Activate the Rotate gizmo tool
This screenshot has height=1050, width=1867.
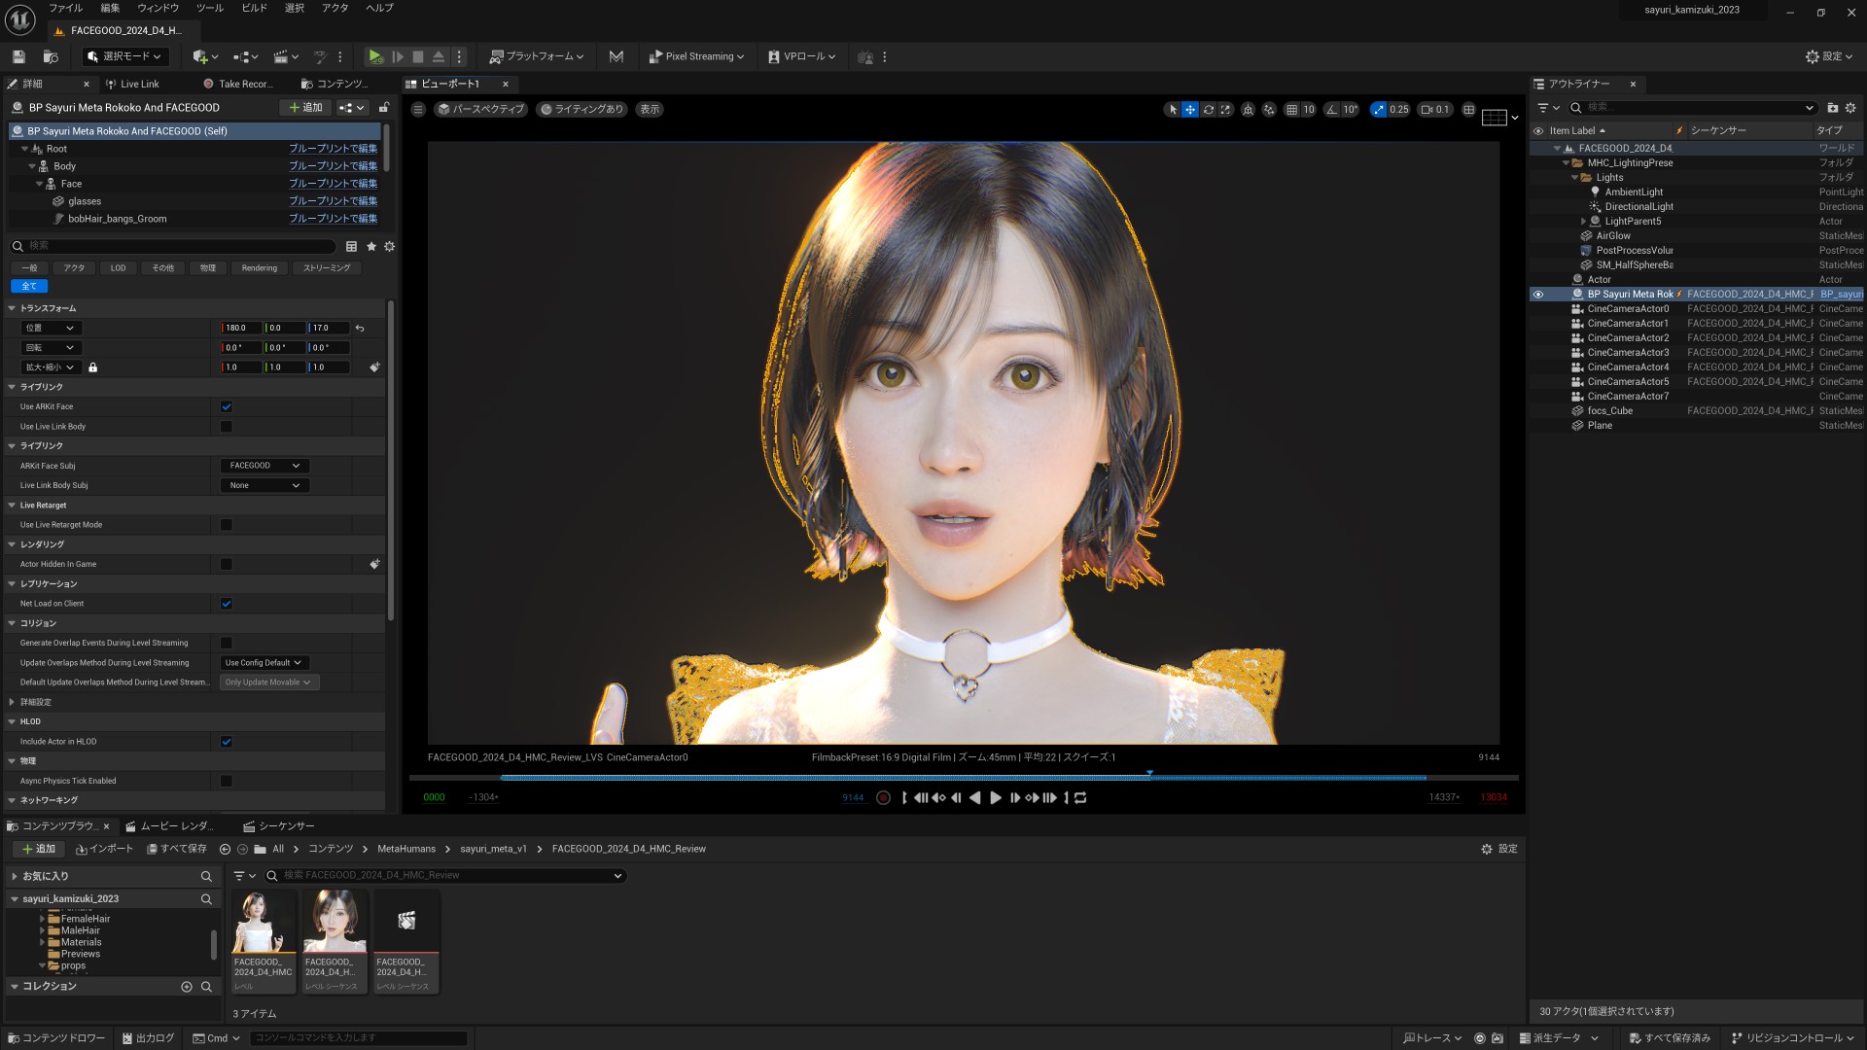[x=1209, y=109]
